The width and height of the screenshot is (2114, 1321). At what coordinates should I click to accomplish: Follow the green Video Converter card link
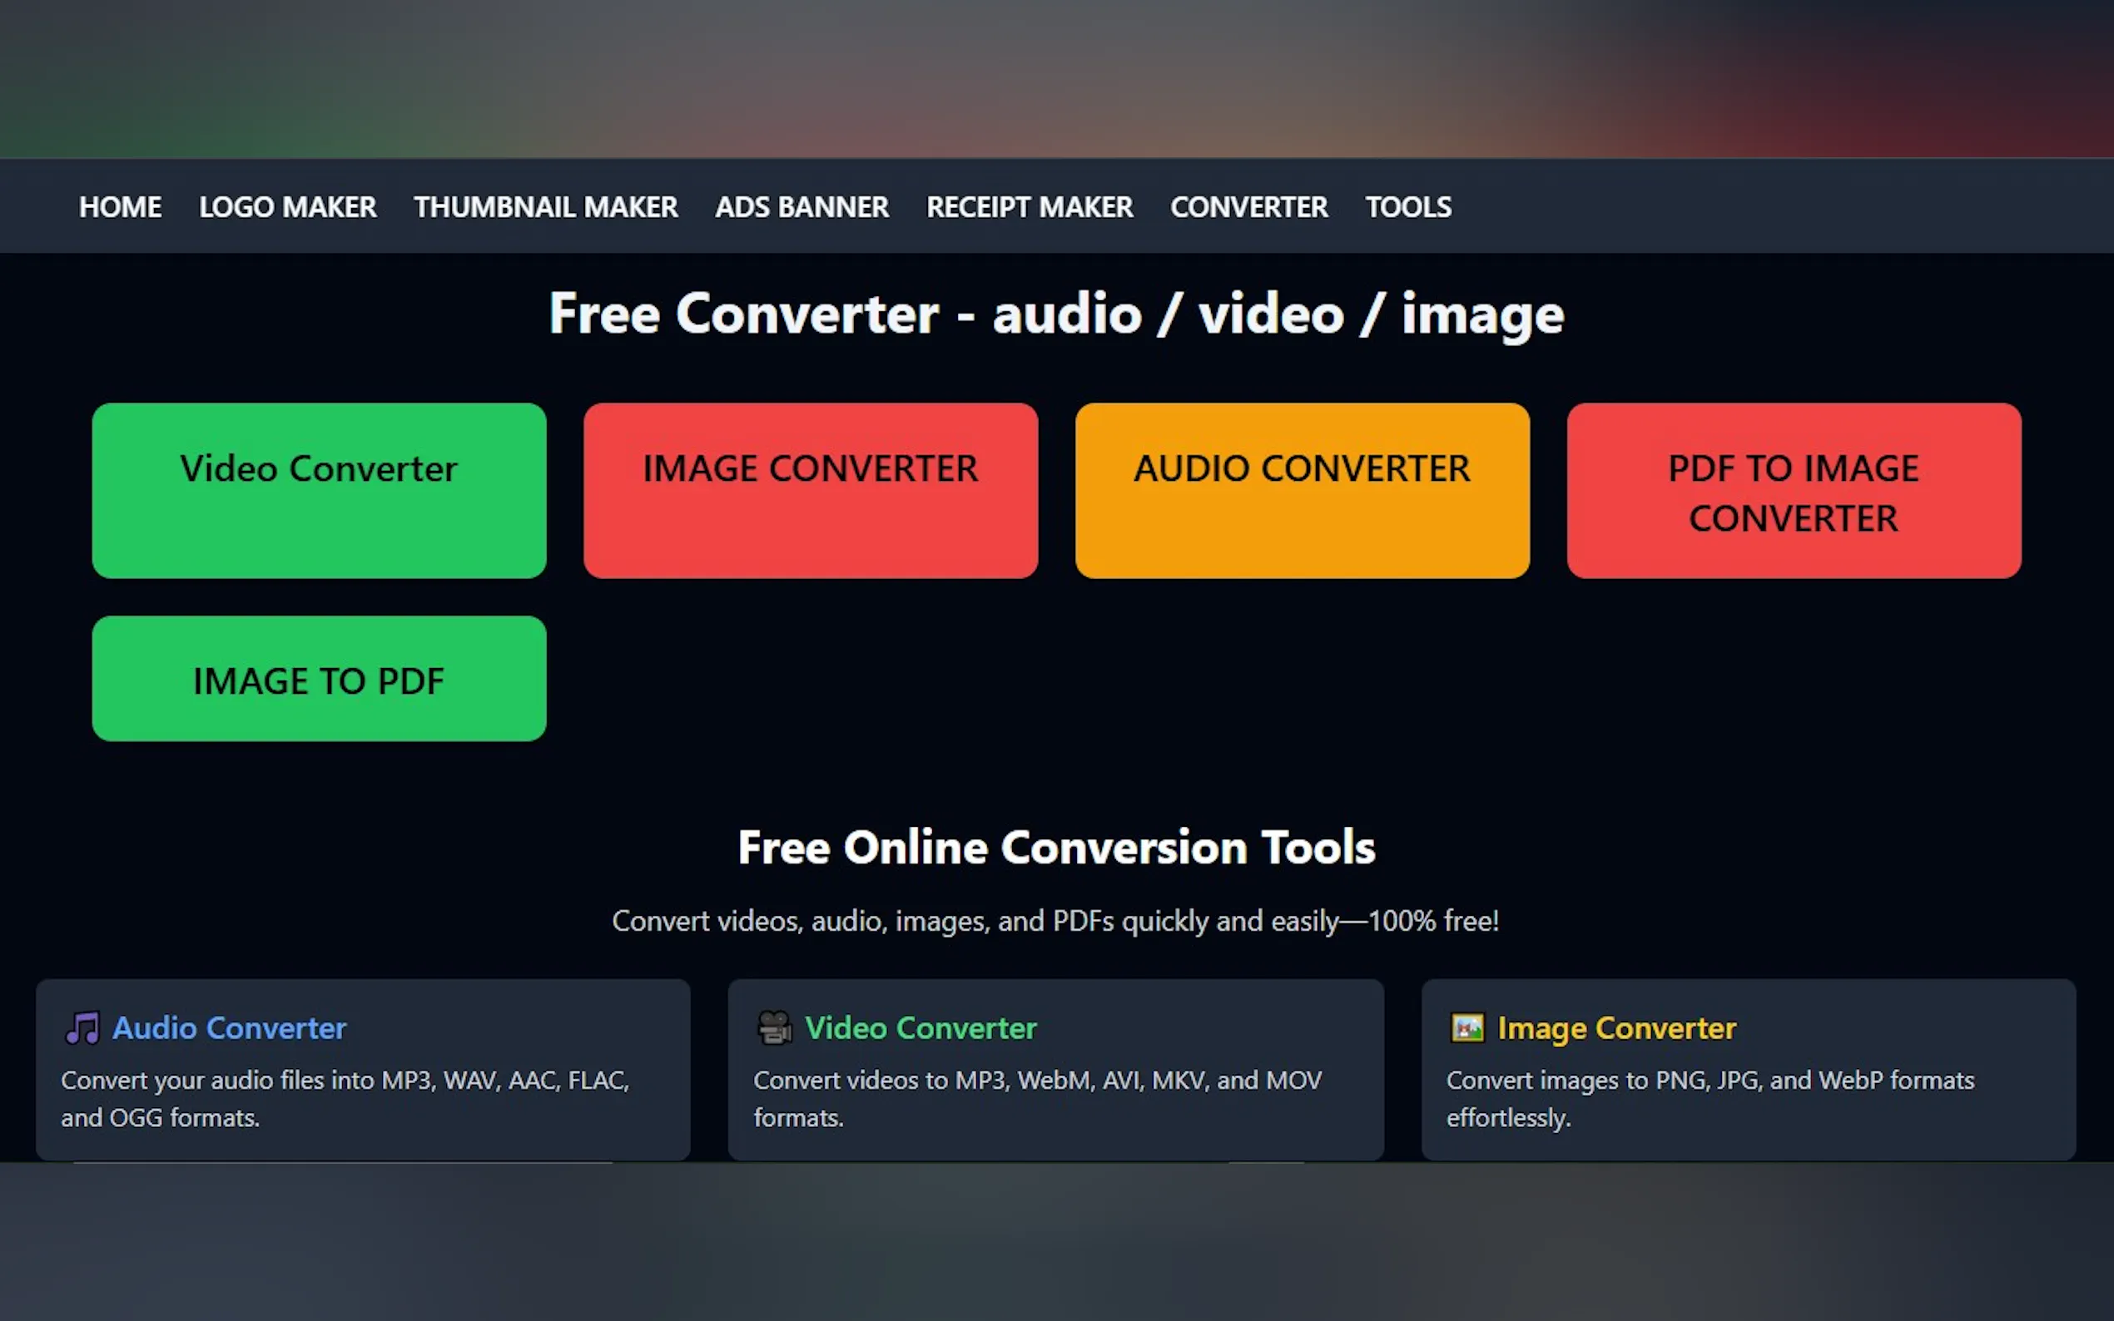921,1028
